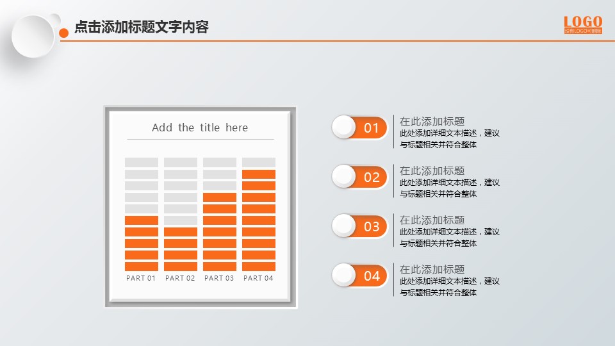Select the description text beside item 04

(449, 287)
